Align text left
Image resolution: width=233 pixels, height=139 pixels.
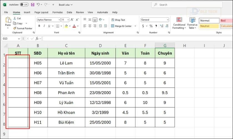[x=85, y=26]
